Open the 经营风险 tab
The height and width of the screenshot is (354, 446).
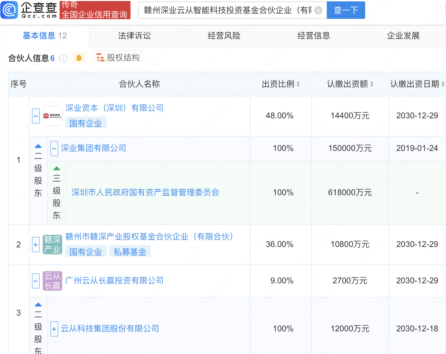point(224,36)
